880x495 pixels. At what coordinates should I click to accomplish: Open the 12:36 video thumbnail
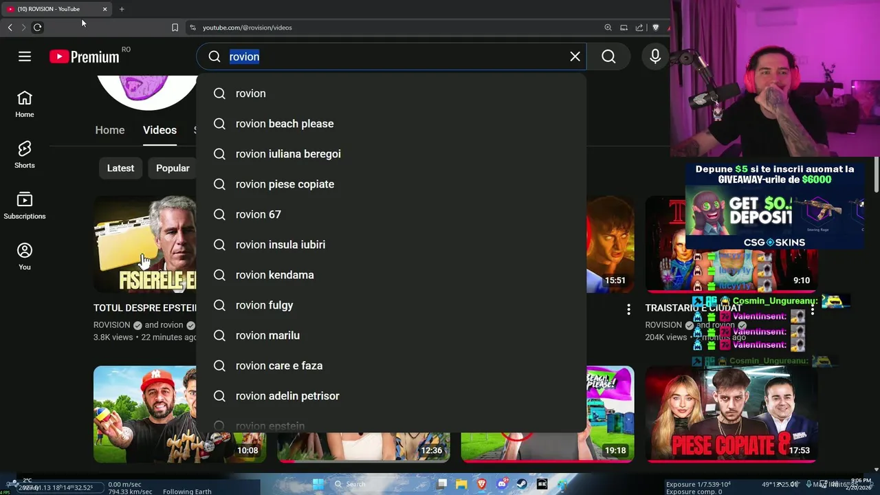[x=364, y=448]
